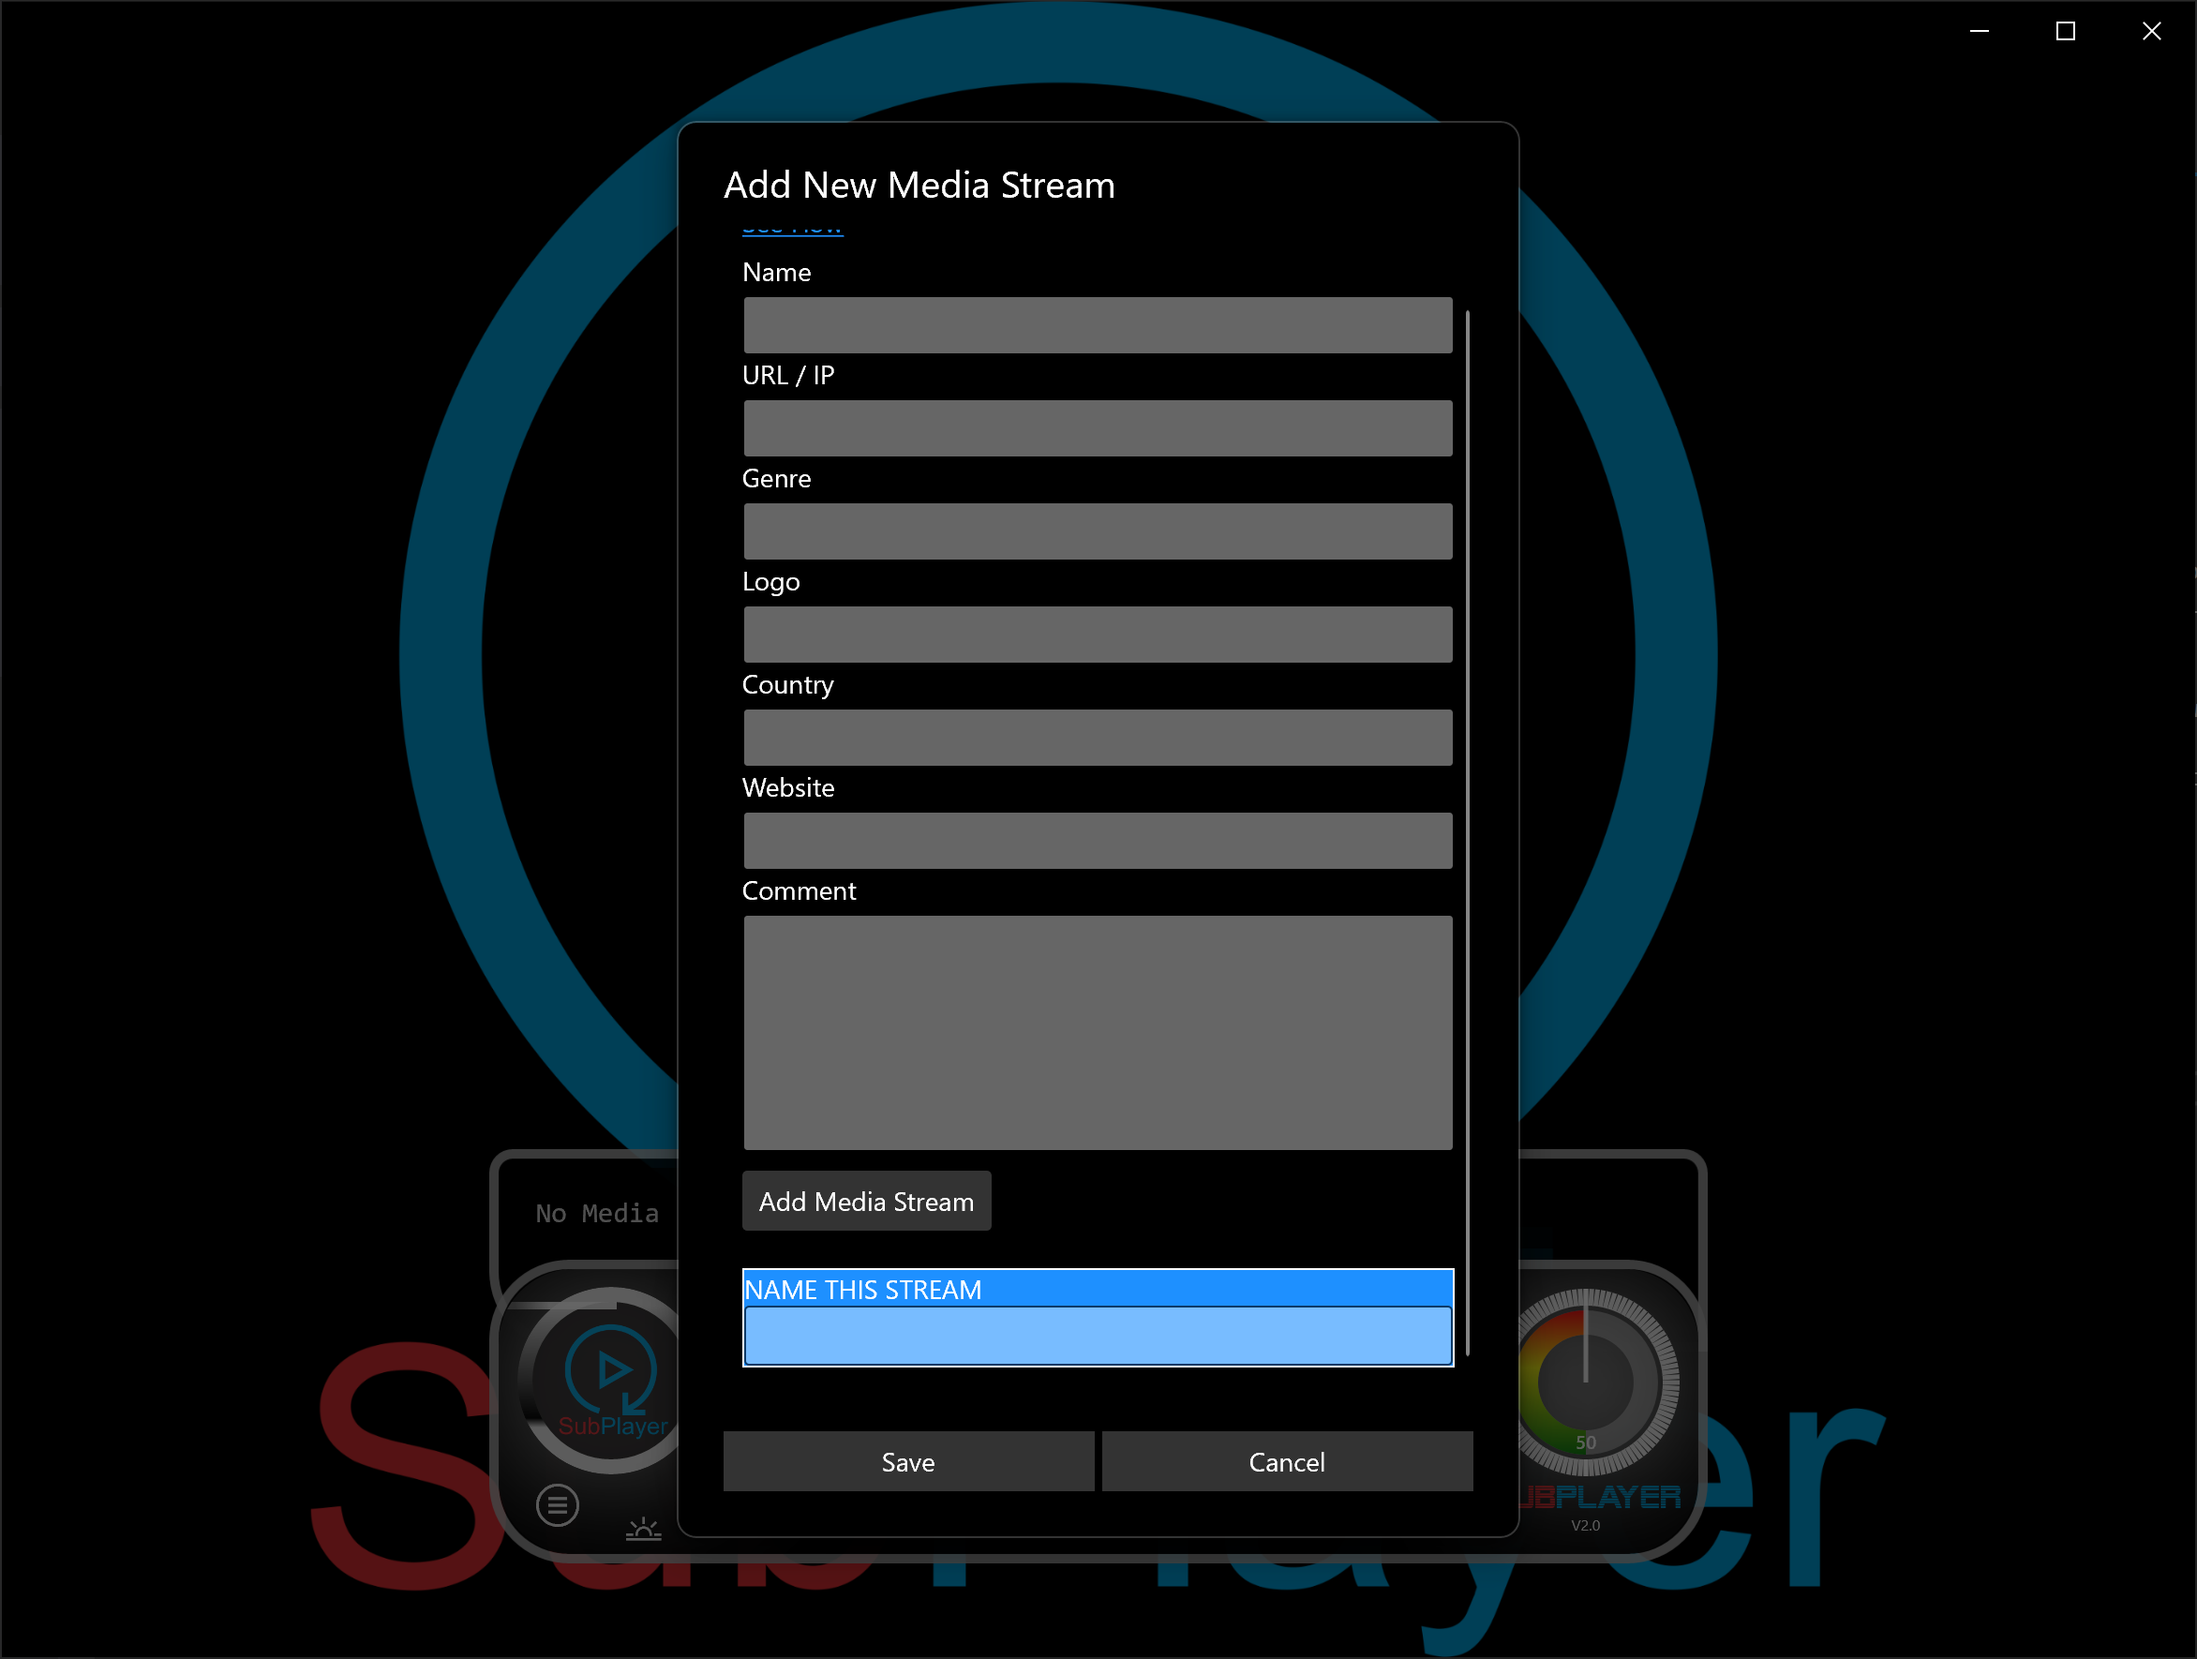Click the Add Media Stream button

pyautogui.click(x=864, y=1201)
